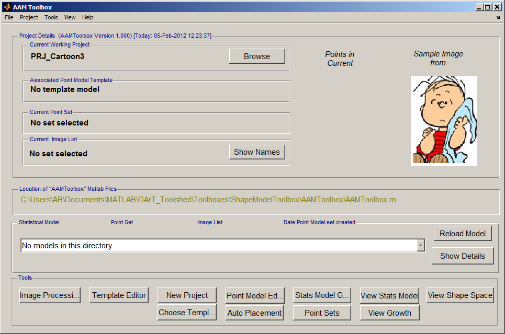Start Auto Placement tool
The width and height of the screenshot is (505, 334).
click(255, 313)
